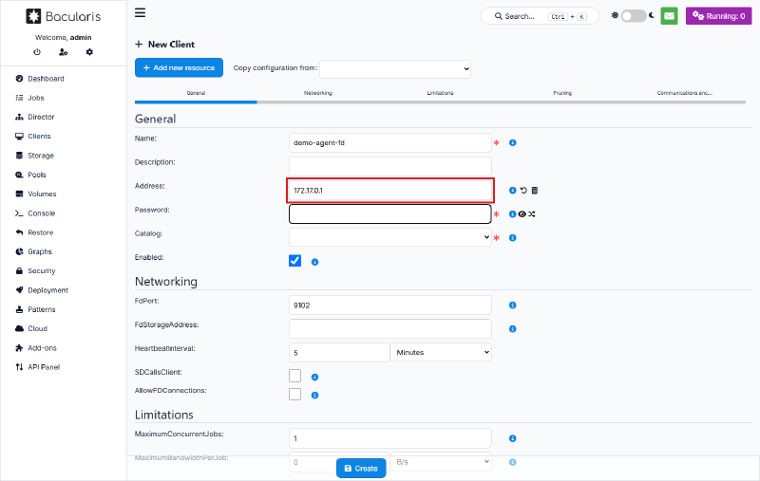Screen dimensions: 760x481
Task: Open the Copy configuration from dropdown
Action: [395, 68]
